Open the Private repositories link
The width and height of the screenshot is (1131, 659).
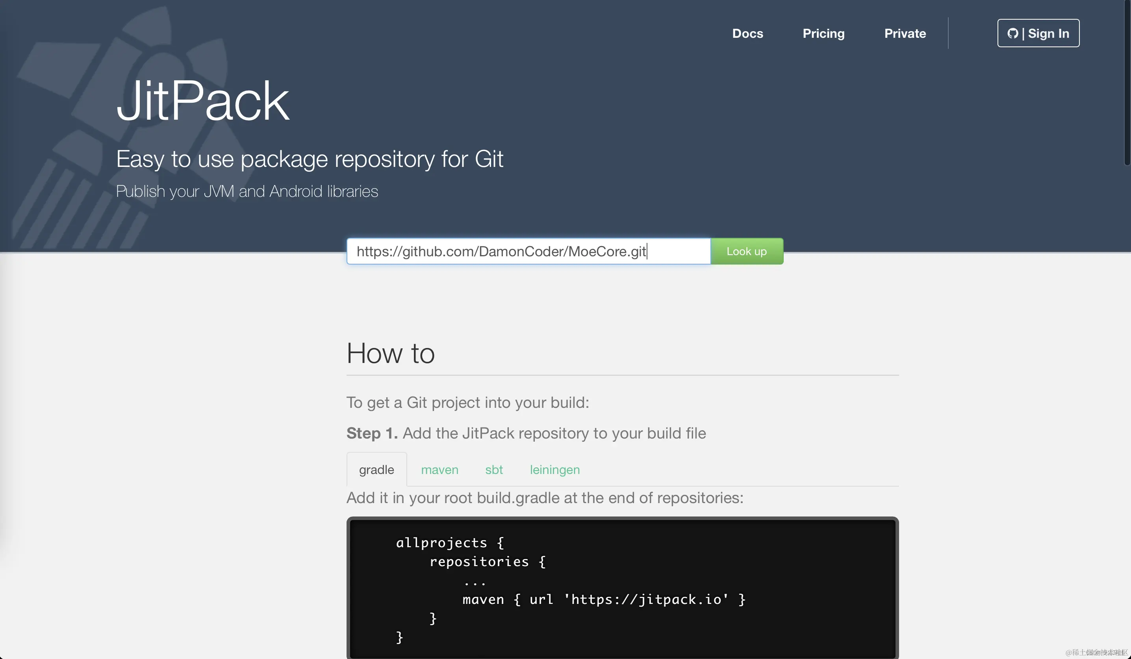tap(905, 33)
